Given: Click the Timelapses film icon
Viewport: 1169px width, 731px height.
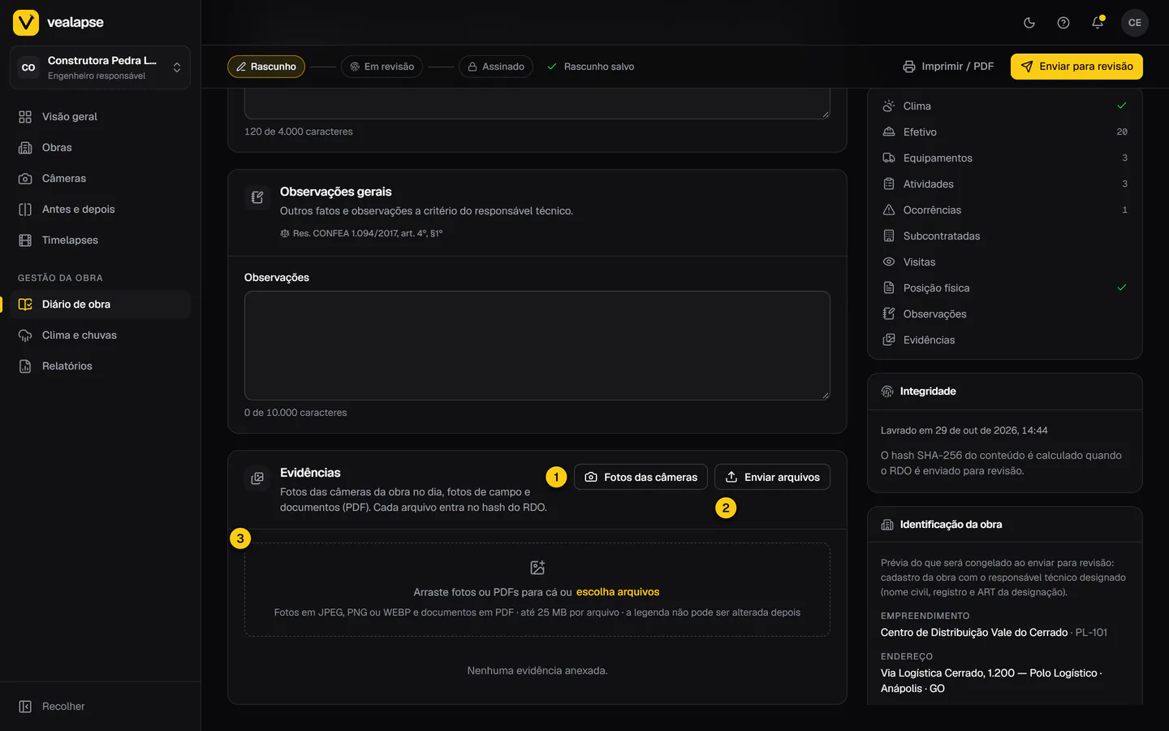Looking at the screenshot, I should (x=25, y=240).
